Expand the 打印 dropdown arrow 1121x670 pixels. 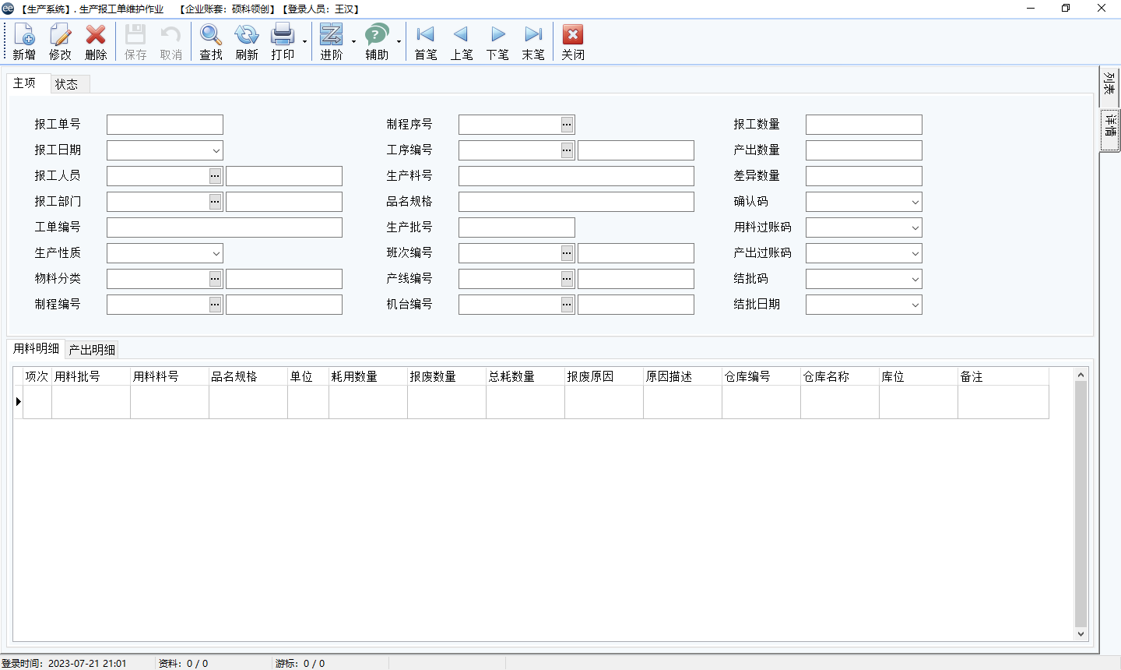[304, 42]
